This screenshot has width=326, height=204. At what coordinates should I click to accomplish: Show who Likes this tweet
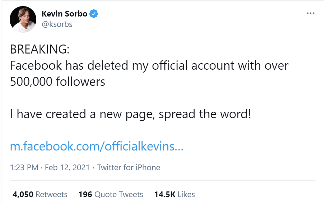pyautogui.click(x=186, y=194)
